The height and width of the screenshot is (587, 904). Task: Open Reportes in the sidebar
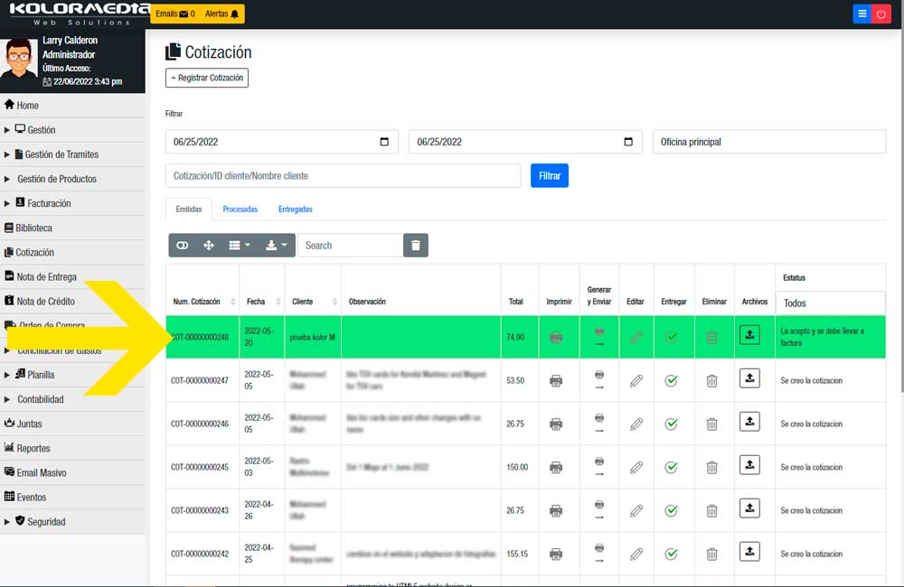[72, 448]
